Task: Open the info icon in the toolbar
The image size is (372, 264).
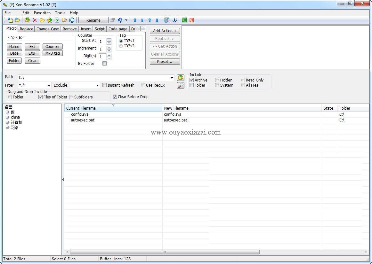Action: (x=174, y=20)
